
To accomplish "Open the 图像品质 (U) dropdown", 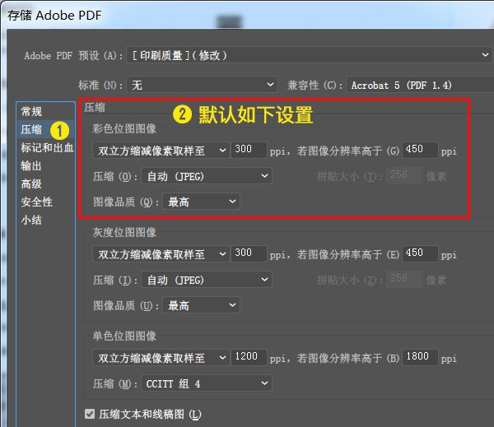I will (202, 305).
